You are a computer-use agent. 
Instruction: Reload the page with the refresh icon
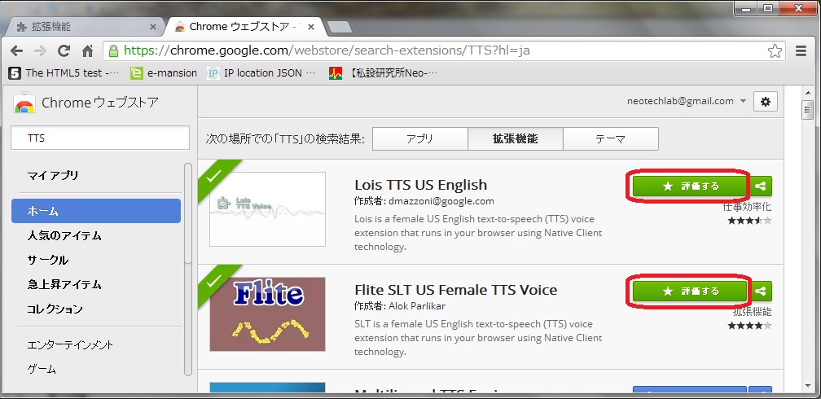coord(64,50)
